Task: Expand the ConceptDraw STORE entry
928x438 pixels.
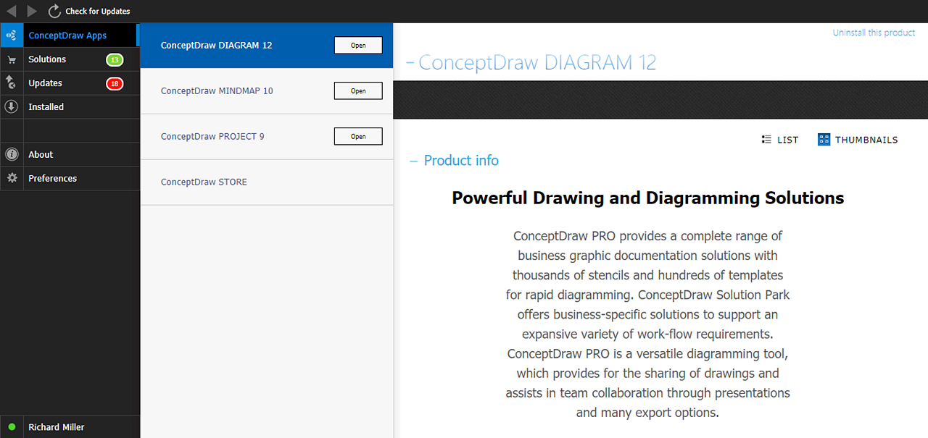Action: tap(204, 182)
